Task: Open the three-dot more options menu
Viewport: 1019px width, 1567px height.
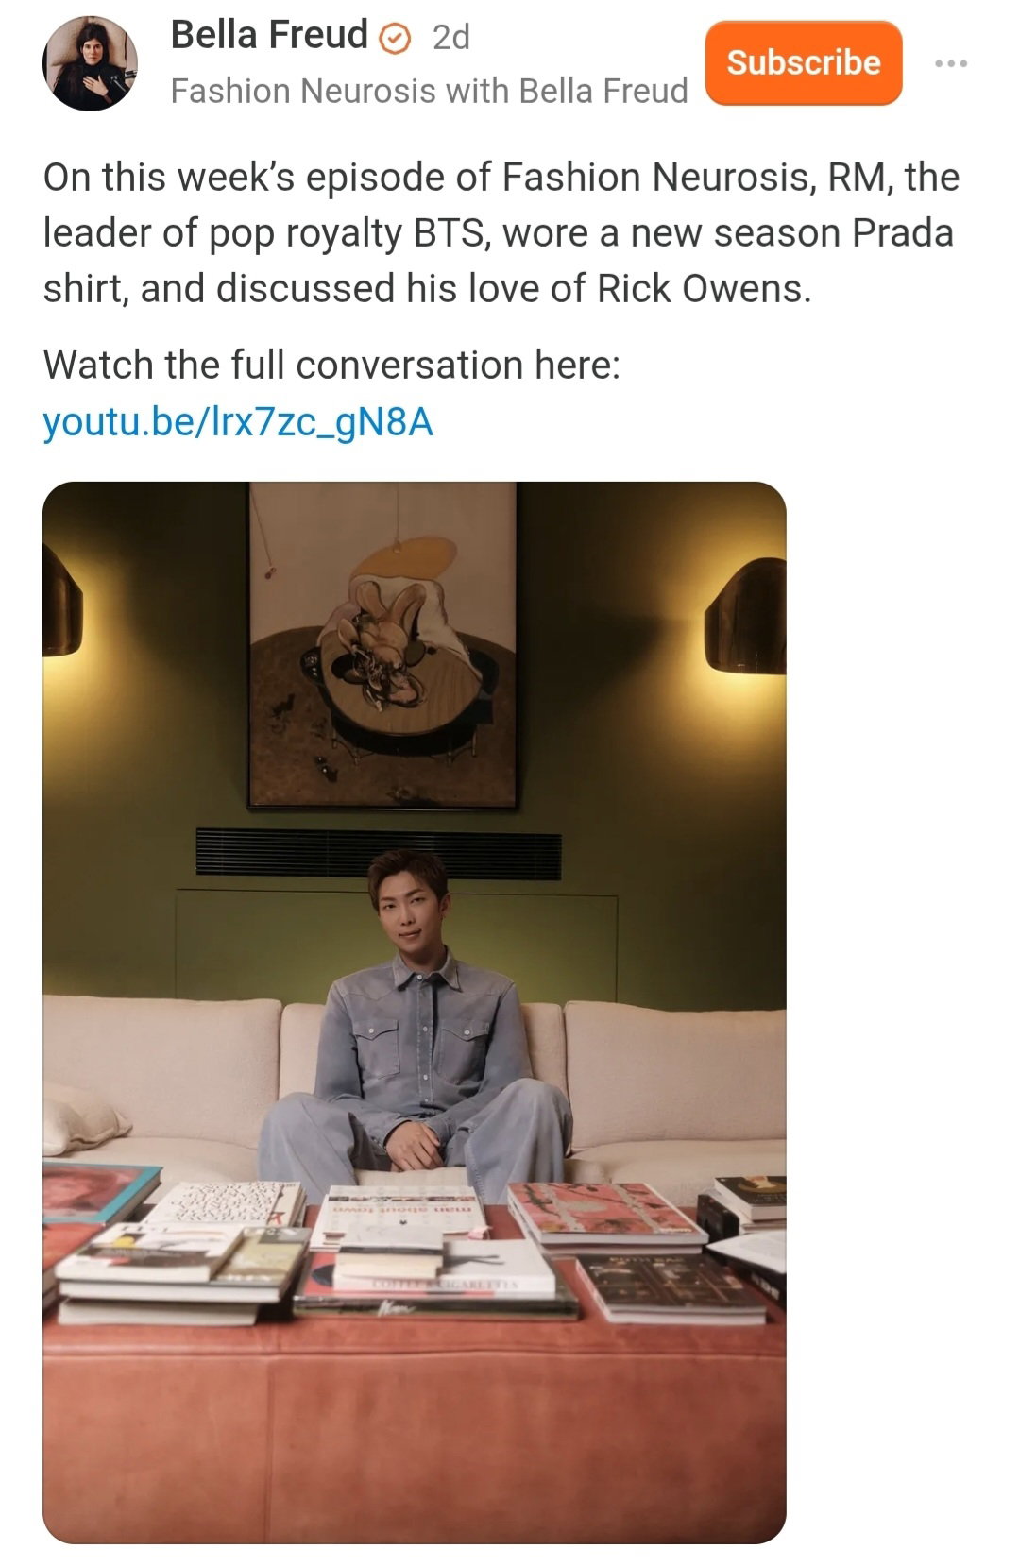Action: click(x=950, y=63)
